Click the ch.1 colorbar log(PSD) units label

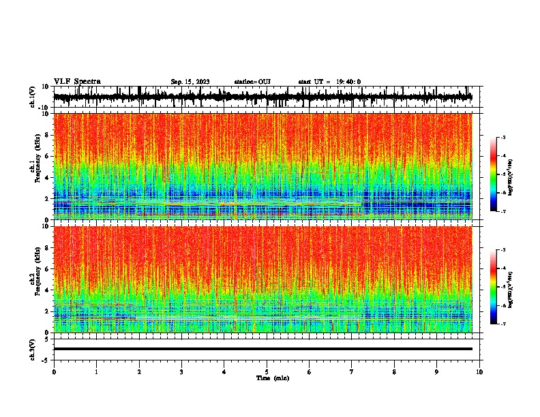pyautogui.click(x=511, y=178)
